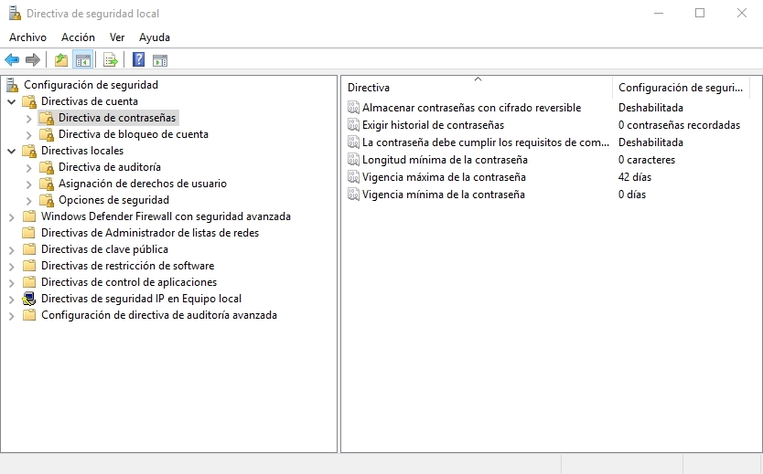
Task: Expand Directivas de control de aplicaciones node
Action: click(x=11, y=282)
